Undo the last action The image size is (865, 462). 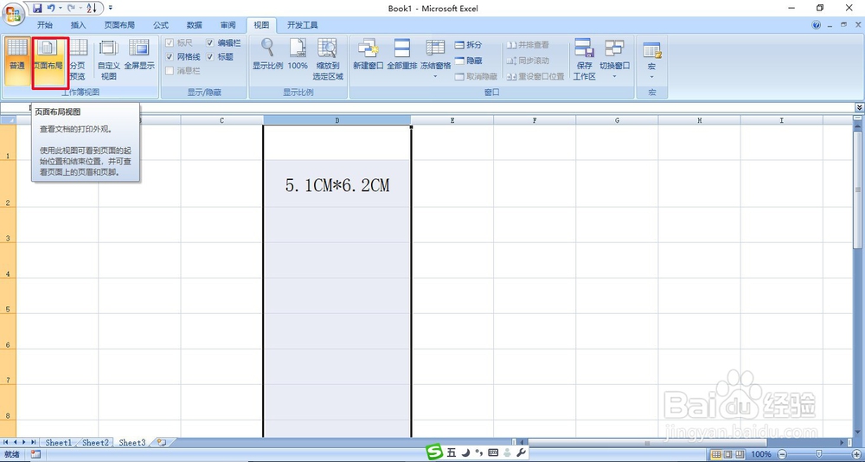pyautogui.click(x=51, y=8)
